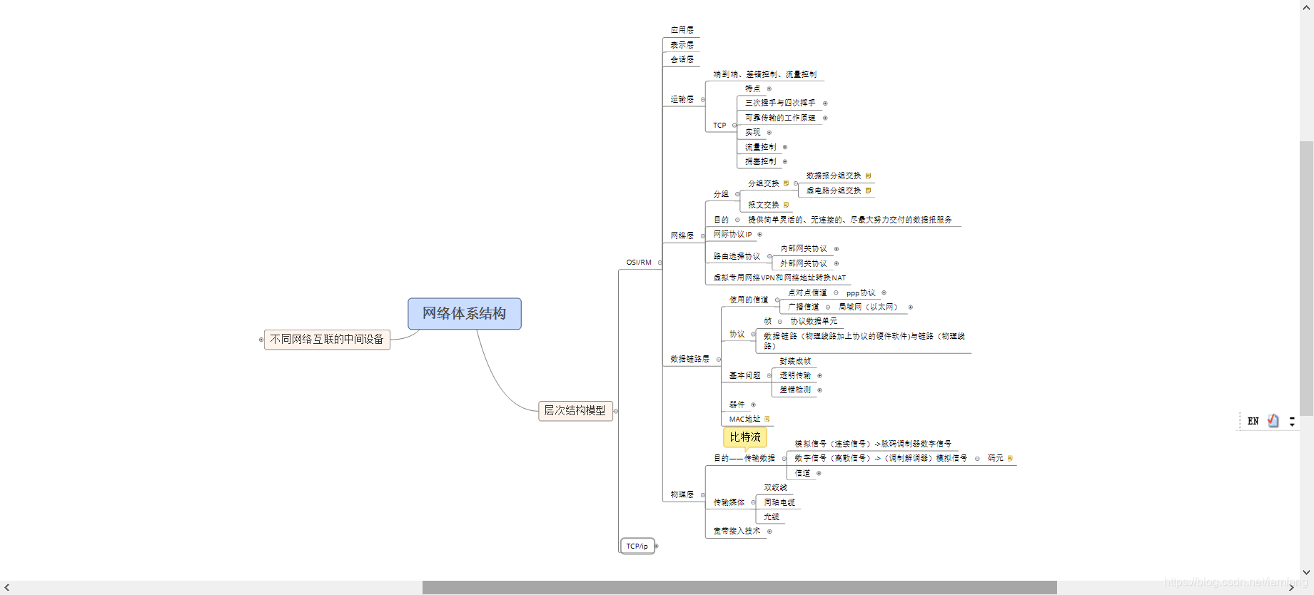Expand the 网际协议IP topic
This screenshot has width=1314, height=595.
759,234
